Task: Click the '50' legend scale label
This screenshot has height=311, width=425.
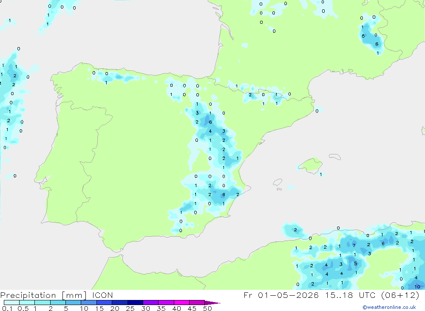Action: 207,308
